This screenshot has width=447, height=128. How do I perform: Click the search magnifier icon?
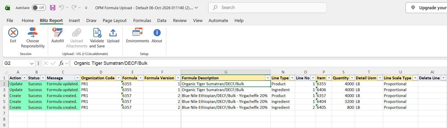215,8
